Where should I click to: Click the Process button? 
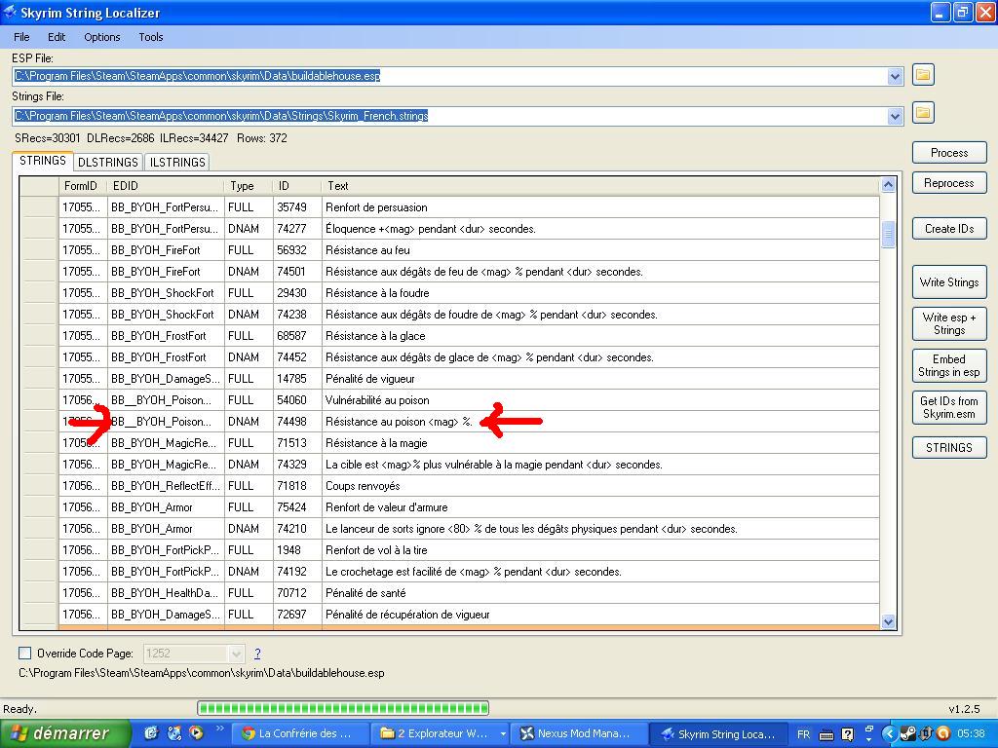949,153
